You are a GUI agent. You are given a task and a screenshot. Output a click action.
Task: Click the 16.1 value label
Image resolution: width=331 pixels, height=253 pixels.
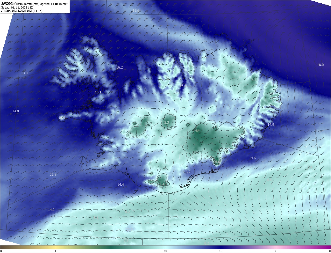[x=98, y=92]
